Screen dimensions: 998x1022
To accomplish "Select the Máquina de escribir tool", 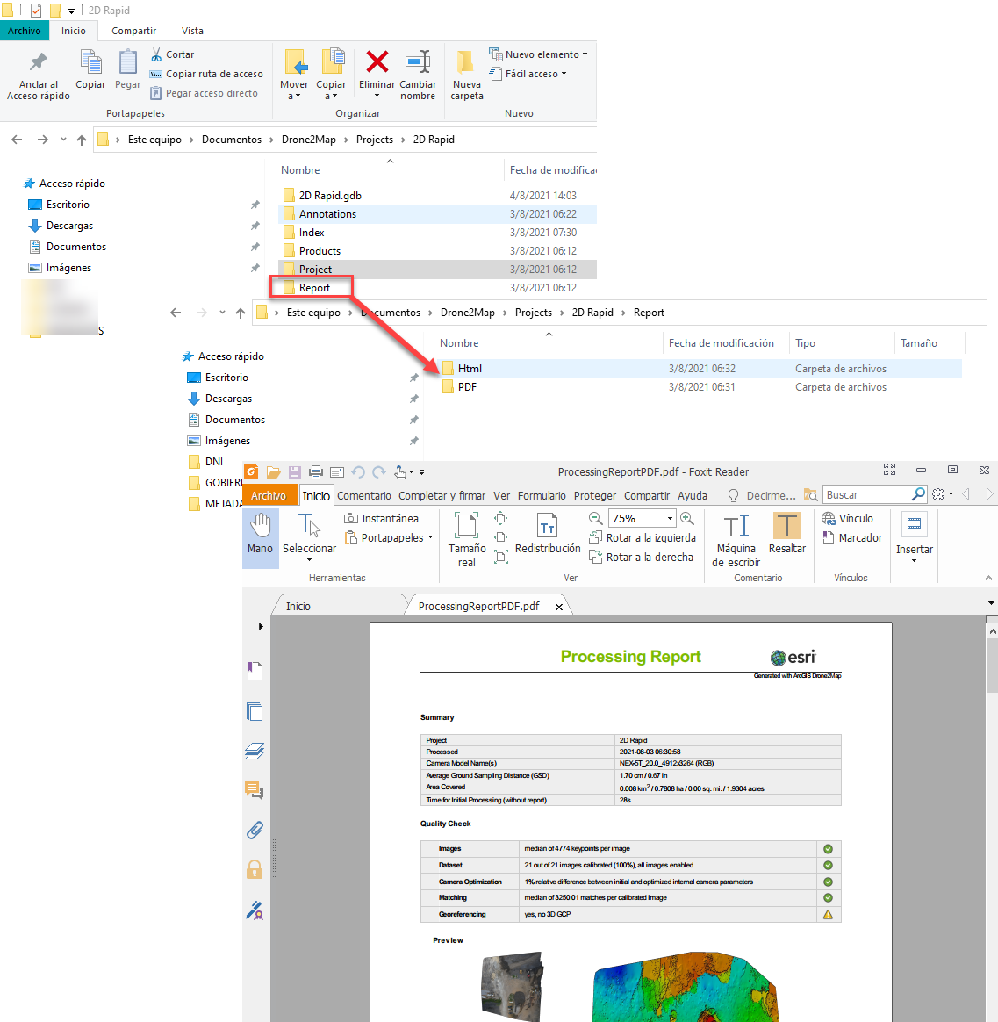I will click(x=736, y=537).
